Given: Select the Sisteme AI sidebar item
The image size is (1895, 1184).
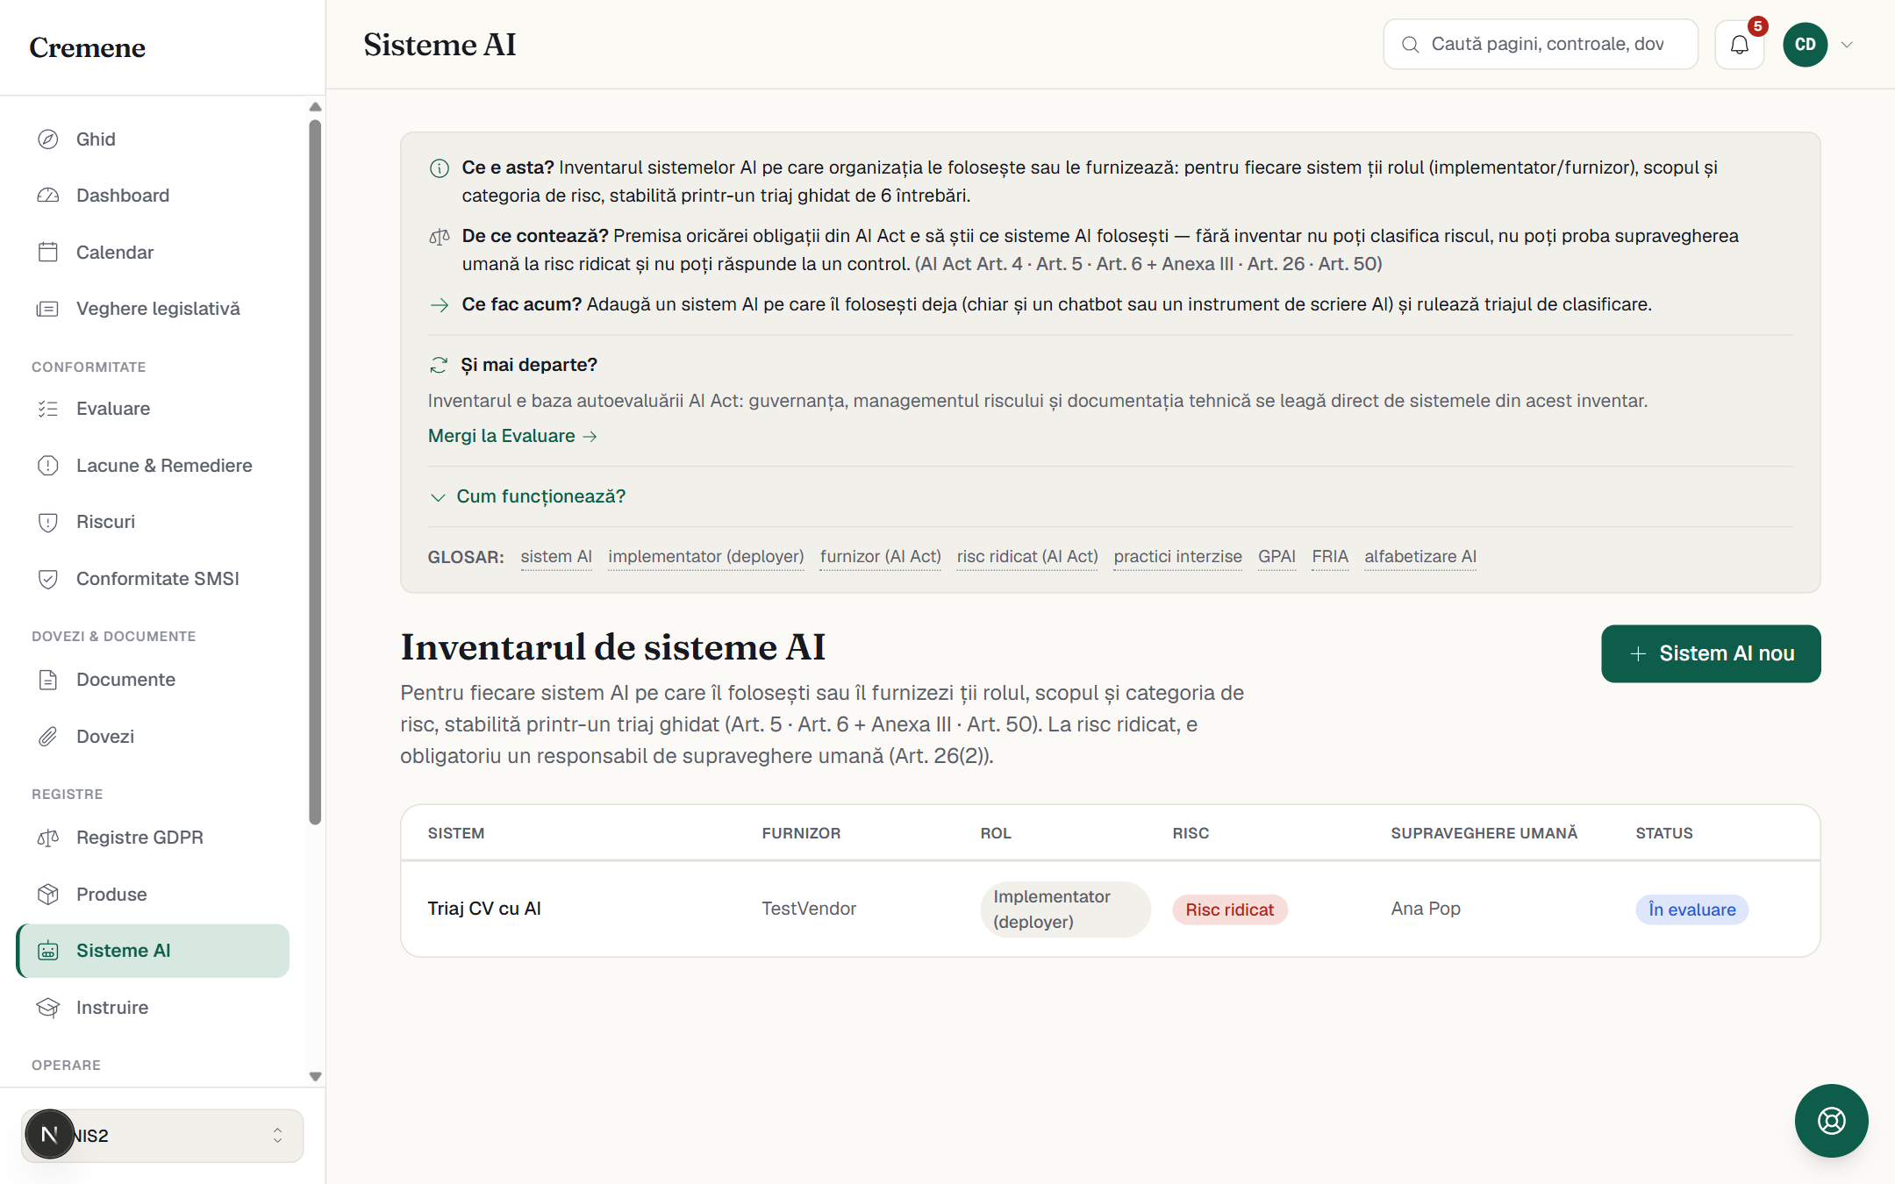Looking at the screenshot, I should [x=153, y=951].
